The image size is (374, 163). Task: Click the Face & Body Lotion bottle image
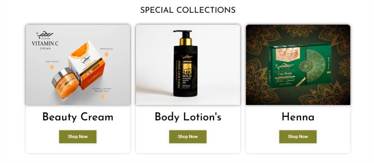coord(186,63)
